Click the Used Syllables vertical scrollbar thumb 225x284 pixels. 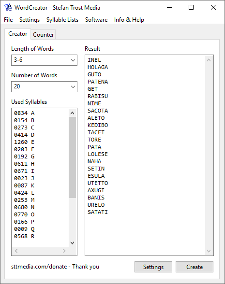(72, 157)
